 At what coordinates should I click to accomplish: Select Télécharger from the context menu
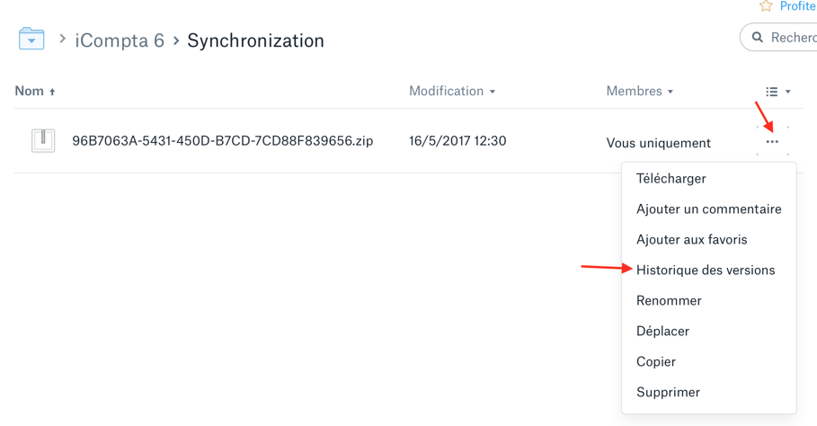671,179
